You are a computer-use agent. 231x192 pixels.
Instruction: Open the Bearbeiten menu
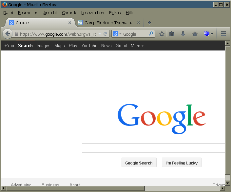tap(28, 13)
